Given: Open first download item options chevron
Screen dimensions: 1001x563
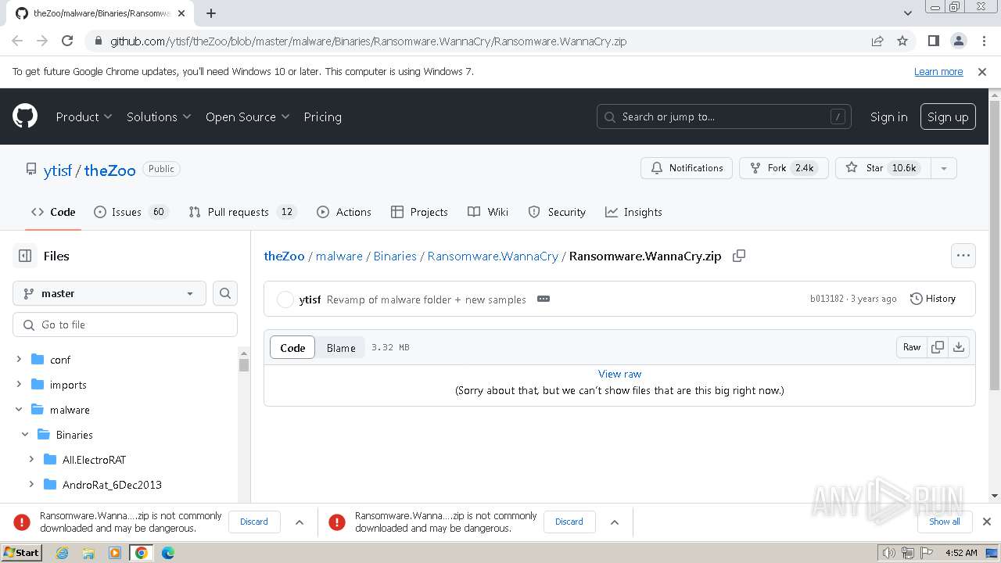Looking at the screenshot, I should click(300, 522).
